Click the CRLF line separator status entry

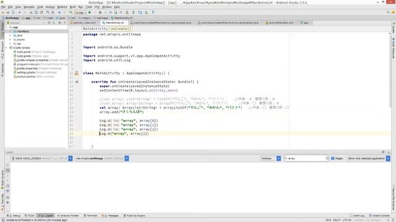(x=337, y=220)
